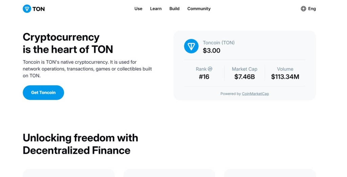Click the TON diamond logo icon in header
The height and width of the screenshot is (177, 347).
27,9
